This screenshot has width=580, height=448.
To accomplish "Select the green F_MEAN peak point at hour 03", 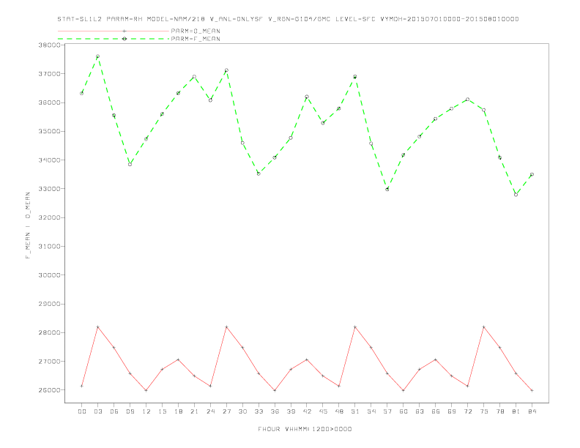I will click(x=97, y=56).
